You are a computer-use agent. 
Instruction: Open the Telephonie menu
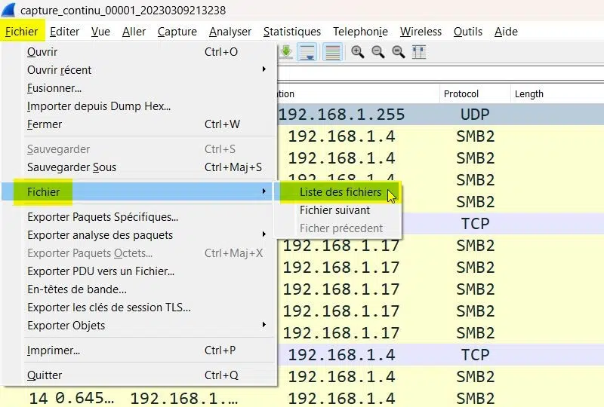pos(360,32)
